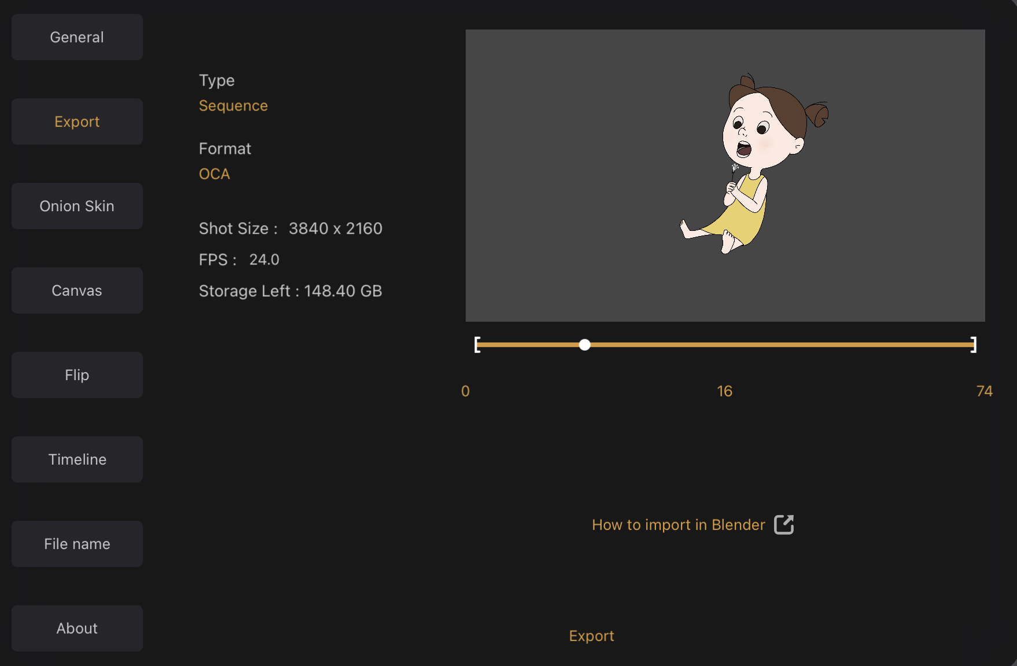1017x666 pixels.
Task: Switch to the Canvas settings
Action: point(77,290)
